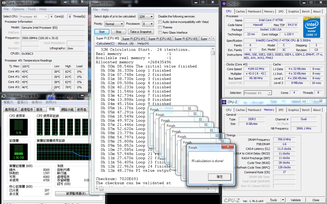Click the CPU-Z icon in the Memory window title bar
The width and height of the screenshot is (327, 204).
point(224,102)
